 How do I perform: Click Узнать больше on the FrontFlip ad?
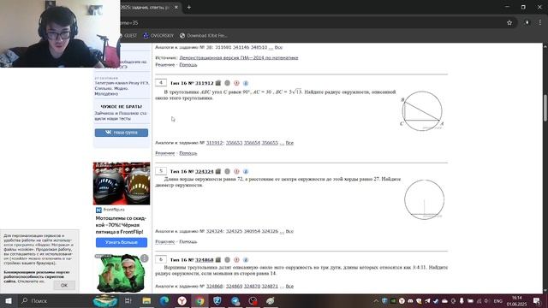(x=122, y=242)
